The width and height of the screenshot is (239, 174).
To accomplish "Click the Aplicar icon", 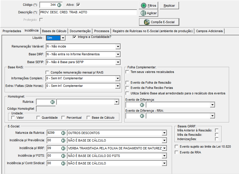I will [143, 13].
